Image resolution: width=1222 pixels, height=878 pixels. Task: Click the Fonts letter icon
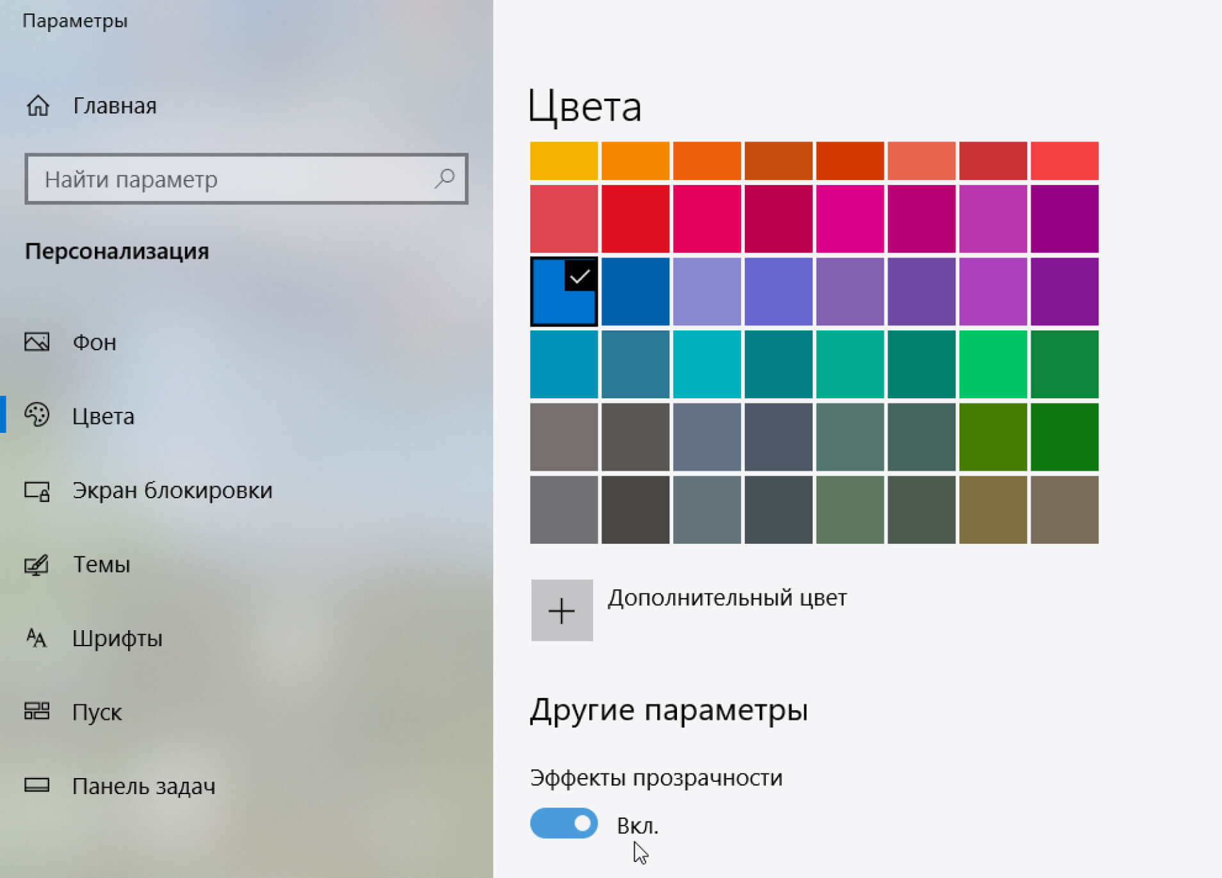coord(37,638)
